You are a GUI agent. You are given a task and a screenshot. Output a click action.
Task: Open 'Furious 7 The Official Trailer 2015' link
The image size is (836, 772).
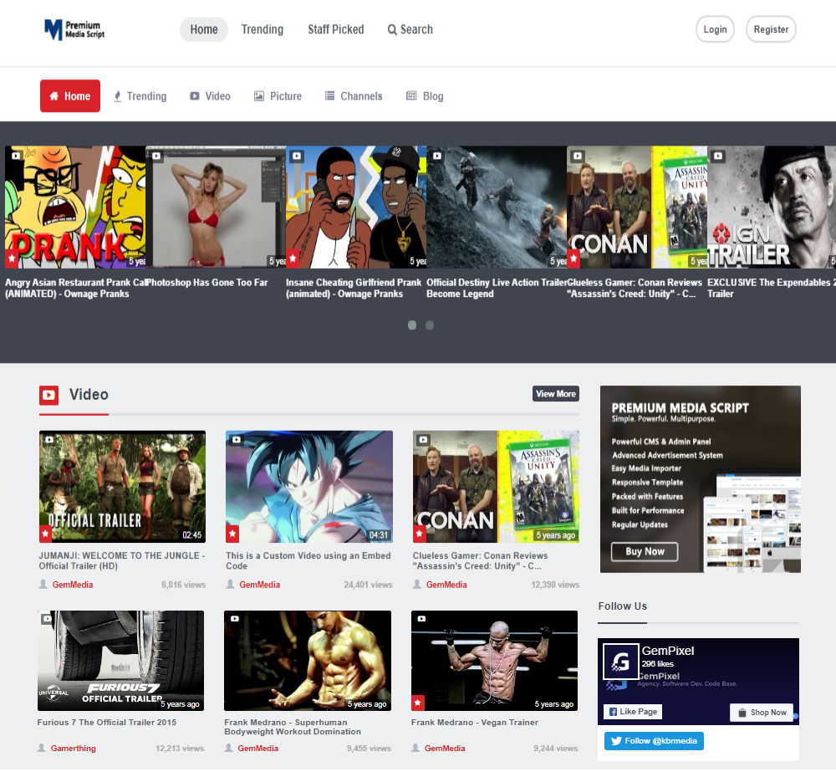pos(107,723)
